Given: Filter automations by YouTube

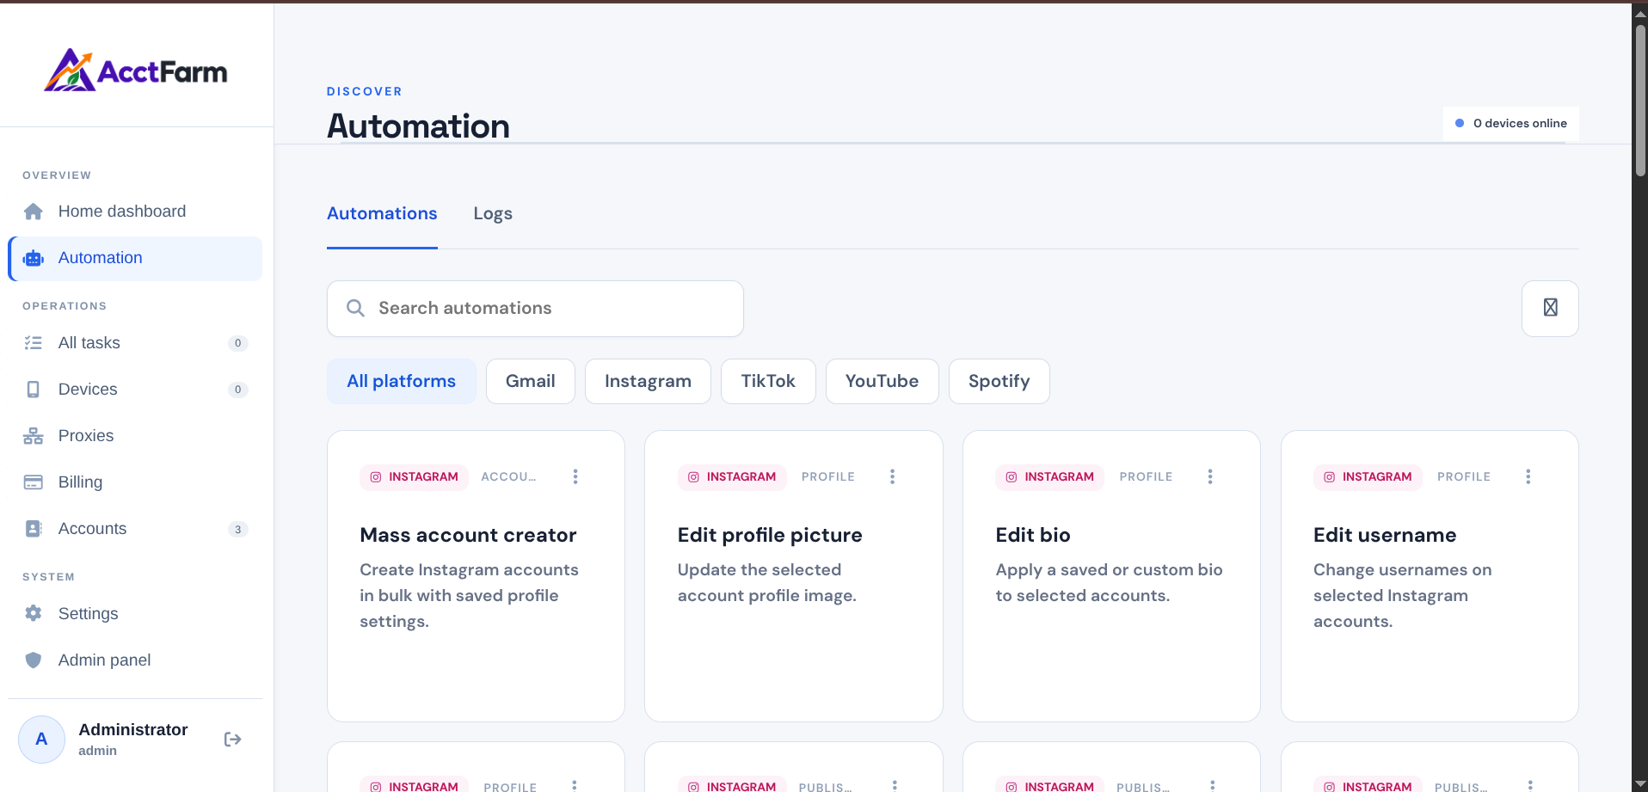Looking at the screenshot, I should click(x=882, y=381).
